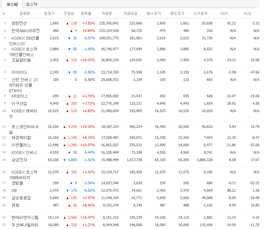Open stock 현대비앤지스틸
Image resolution: width=265 pixels, height=229 pixels.
tap(25, 218)
